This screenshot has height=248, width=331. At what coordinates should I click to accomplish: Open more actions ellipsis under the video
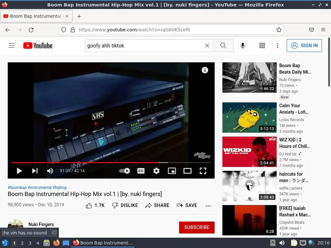click(208, 206)
